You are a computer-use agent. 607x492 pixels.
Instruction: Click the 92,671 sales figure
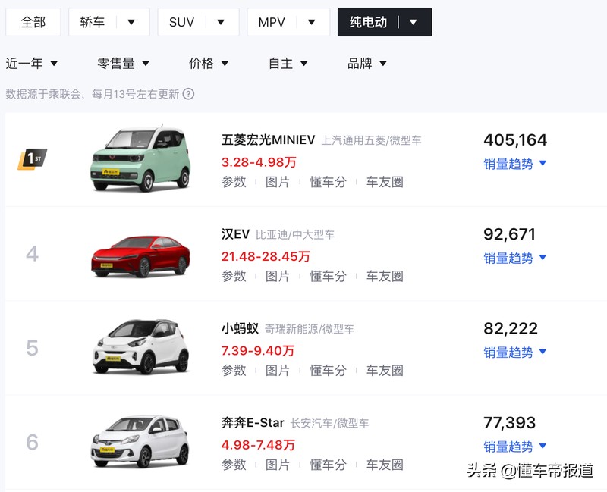[509, 234]
